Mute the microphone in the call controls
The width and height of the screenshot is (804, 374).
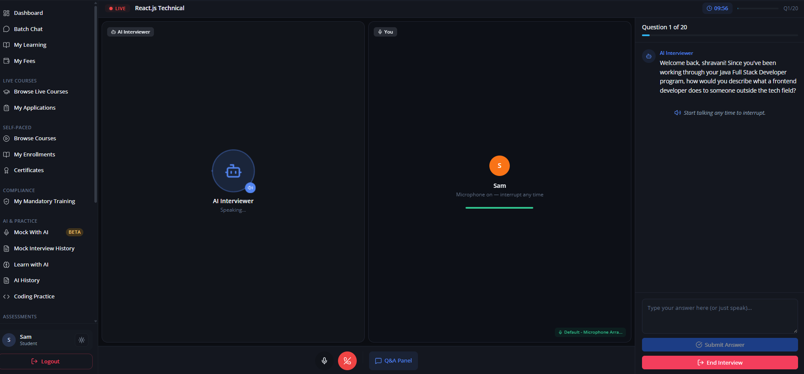pos(324,361)
